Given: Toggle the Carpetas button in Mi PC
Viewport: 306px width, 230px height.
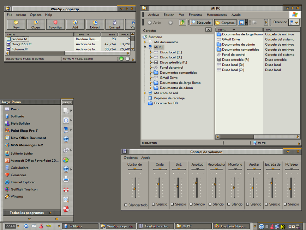Looking at the screenshot, I should (226, 23).
